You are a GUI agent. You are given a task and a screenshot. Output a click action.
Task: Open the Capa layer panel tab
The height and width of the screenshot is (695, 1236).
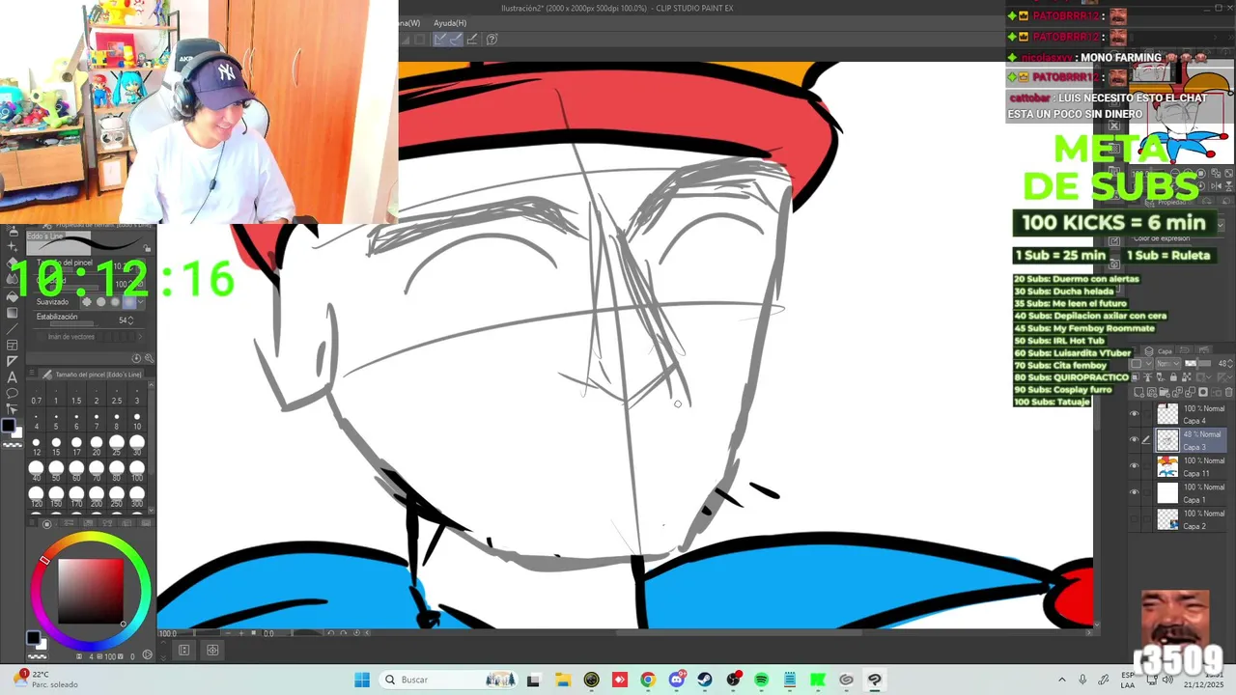(1158, 351)
